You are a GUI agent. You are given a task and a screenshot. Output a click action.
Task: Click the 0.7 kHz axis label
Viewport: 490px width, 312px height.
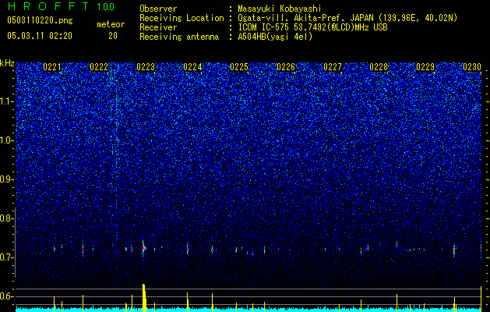pos(7,257)
